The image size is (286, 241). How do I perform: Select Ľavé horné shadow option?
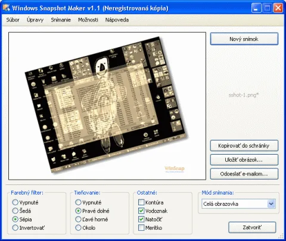92,219
